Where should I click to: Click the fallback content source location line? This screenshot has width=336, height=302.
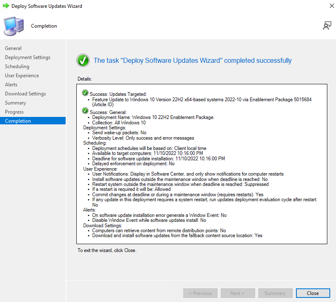177,235
